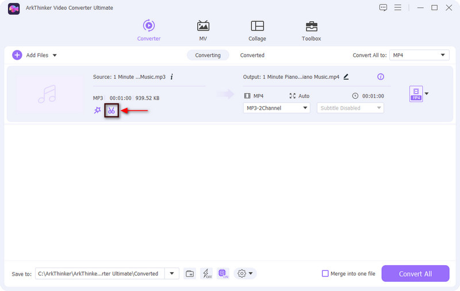
Task: Click the output duration clock icon
Action: tap(355, 96)
